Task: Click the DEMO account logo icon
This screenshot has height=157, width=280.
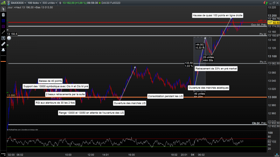Action: (3, 3)
